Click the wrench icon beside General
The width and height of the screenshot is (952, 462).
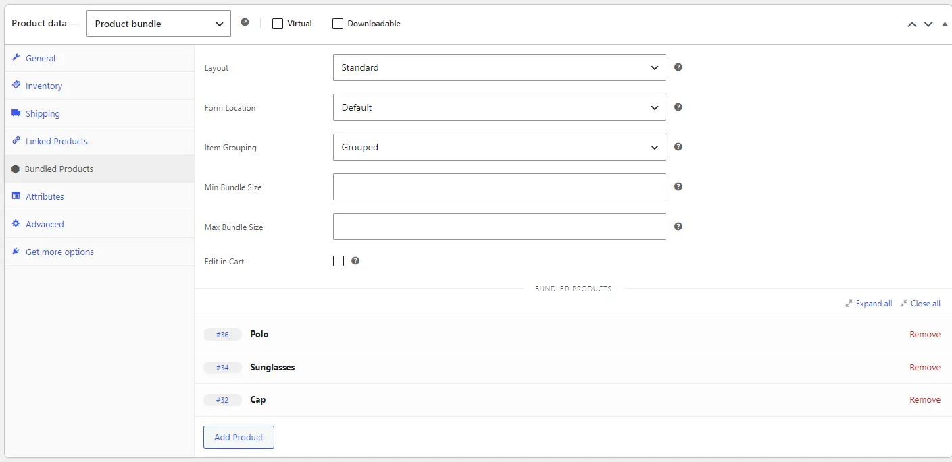click(16, 58)
